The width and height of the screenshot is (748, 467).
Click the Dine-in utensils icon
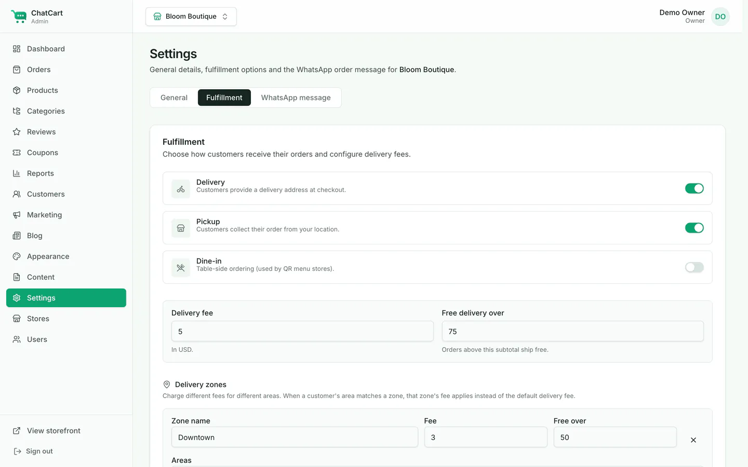click(x=181, y=268)
